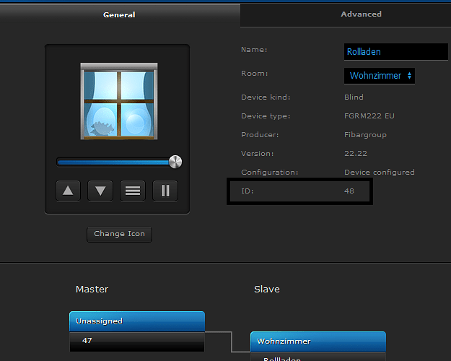Click the three-lines button under slider
Image resolution: width=451 pixels, height=361 pixels.
(133, 191)
